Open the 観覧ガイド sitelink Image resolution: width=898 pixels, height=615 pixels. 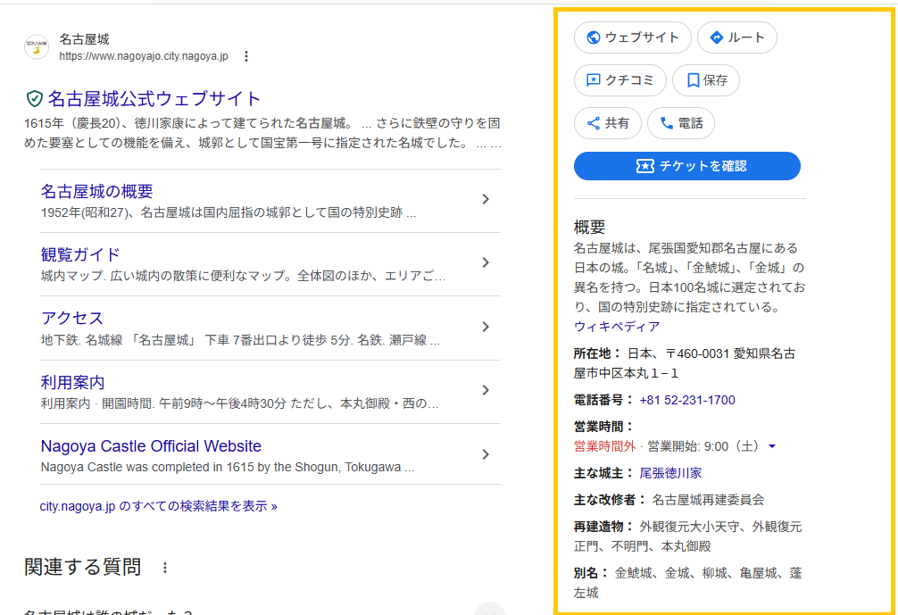[80, 254]
